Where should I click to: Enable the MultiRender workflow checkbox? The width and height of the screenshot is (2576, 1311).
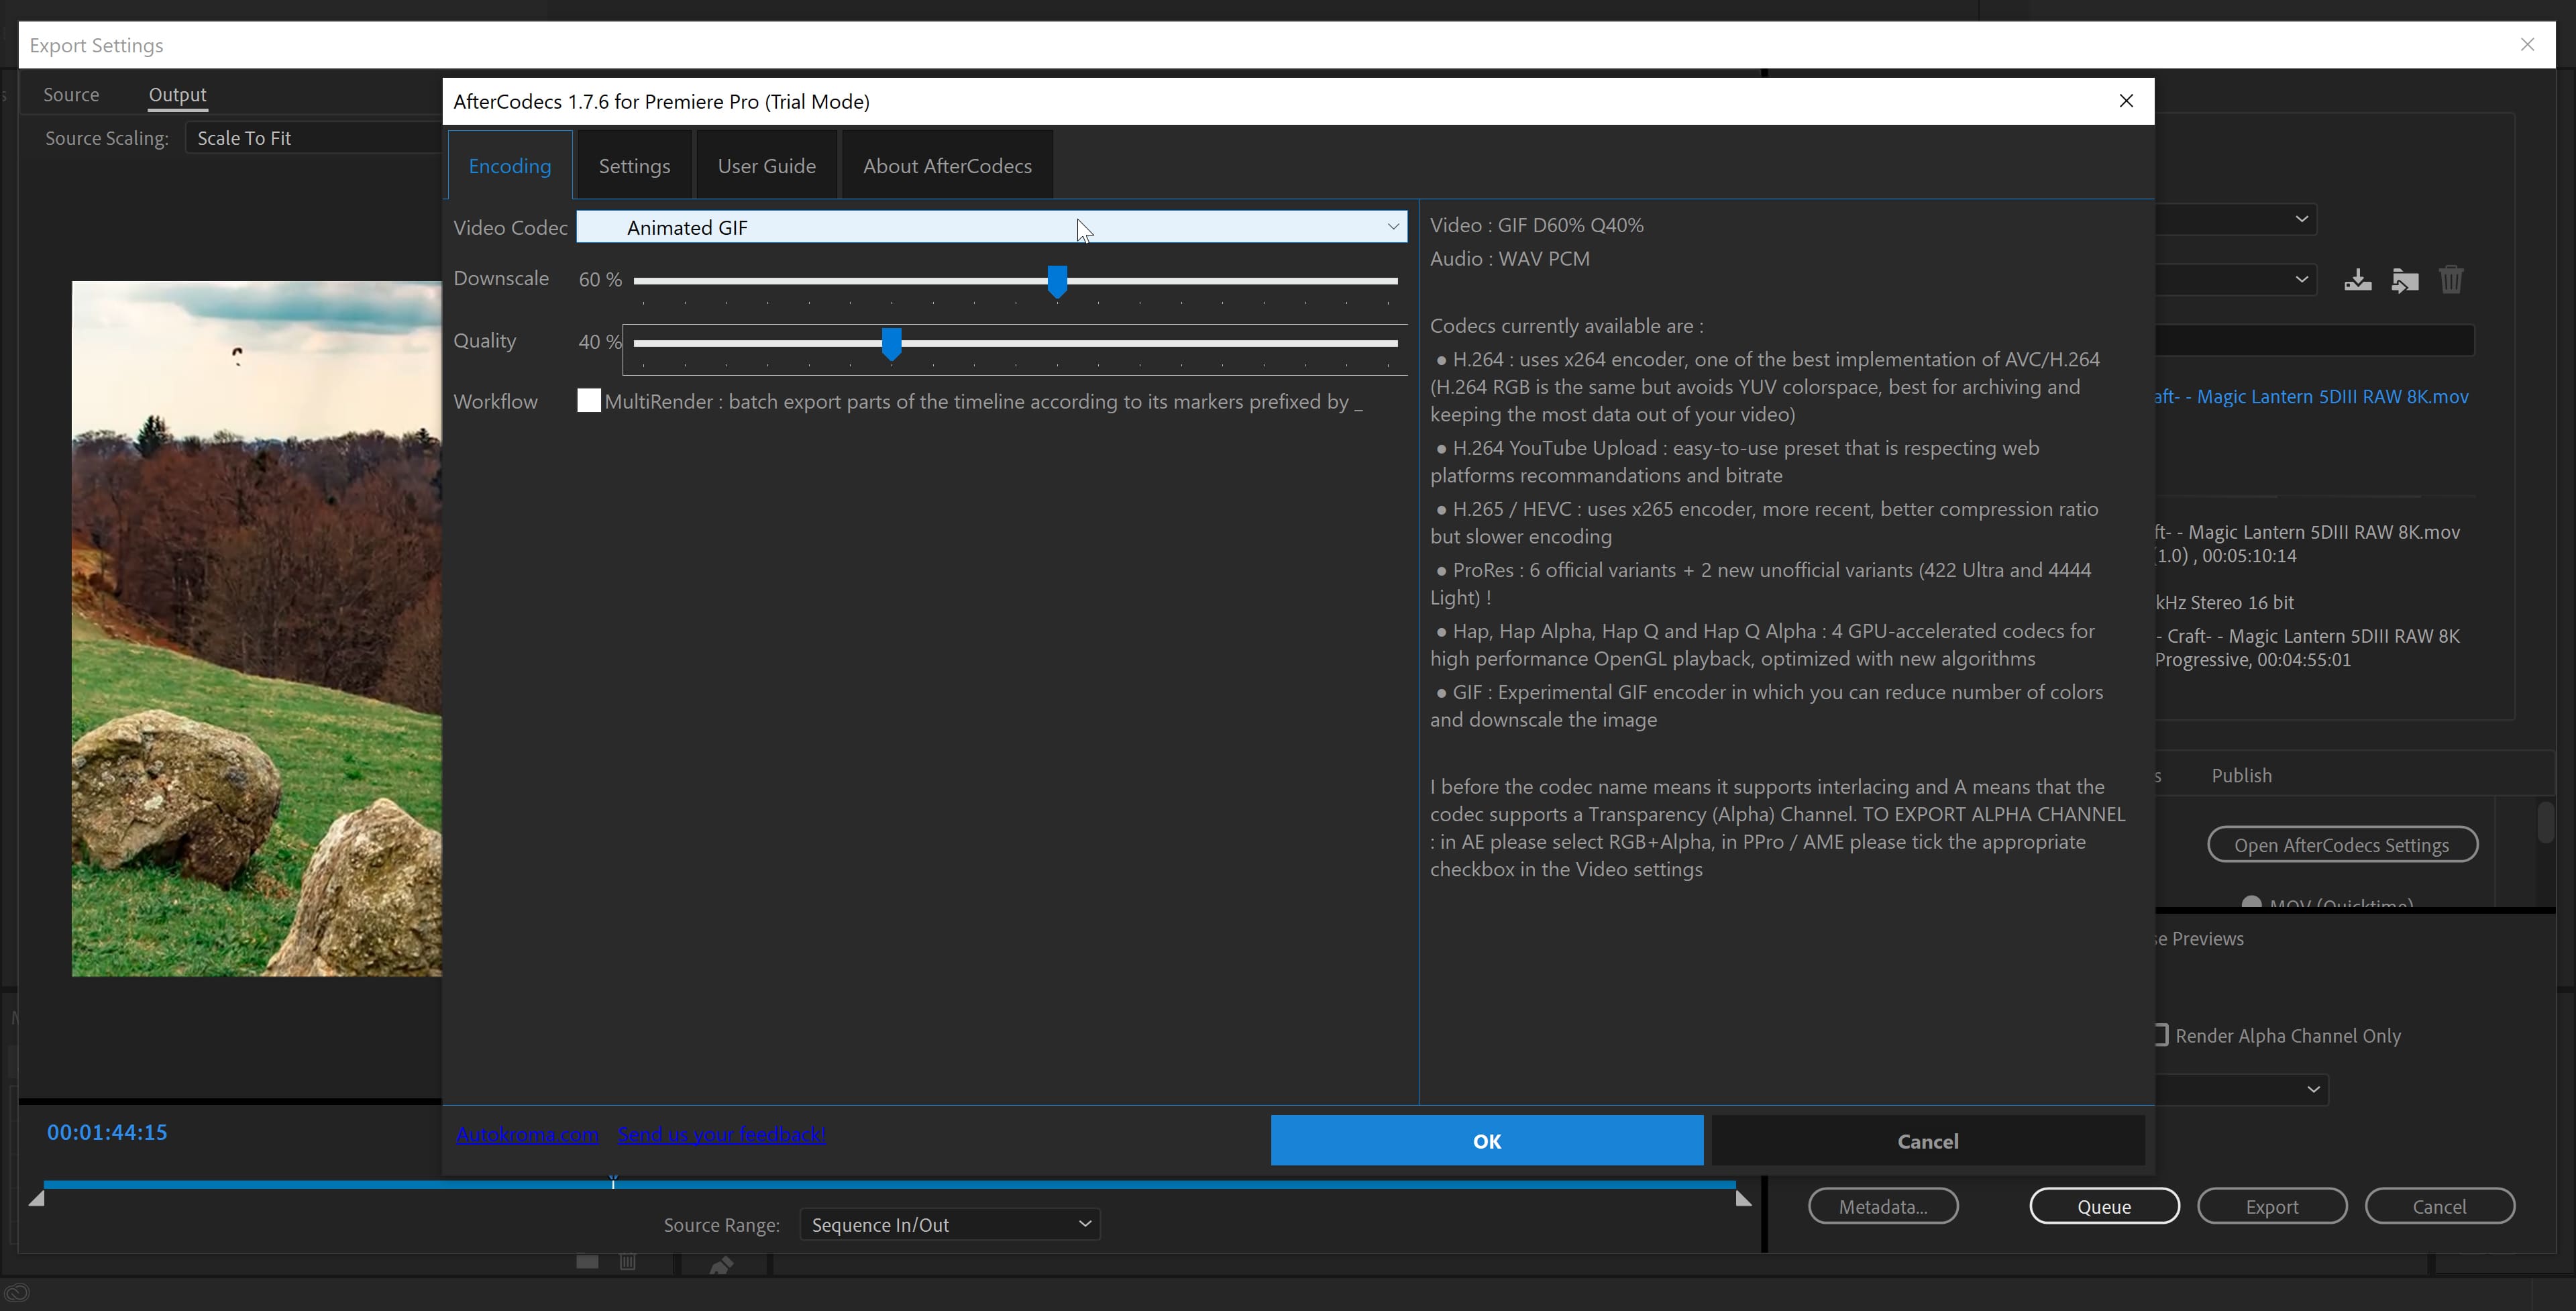tap(589, 401)
